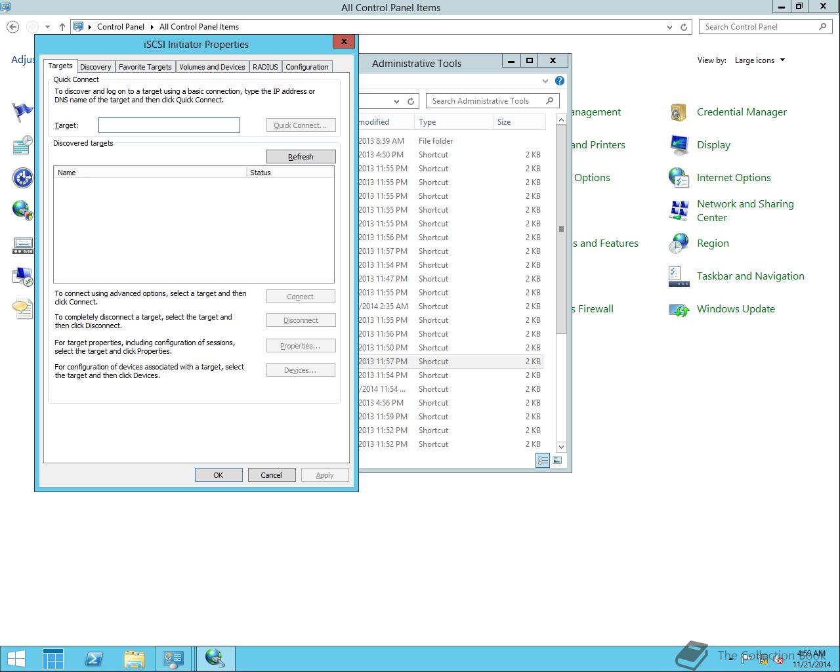Click Taskbar and Navigation icon
Image resolution: width=840 pixels, height=672 pixels.
tap(679, 276)
